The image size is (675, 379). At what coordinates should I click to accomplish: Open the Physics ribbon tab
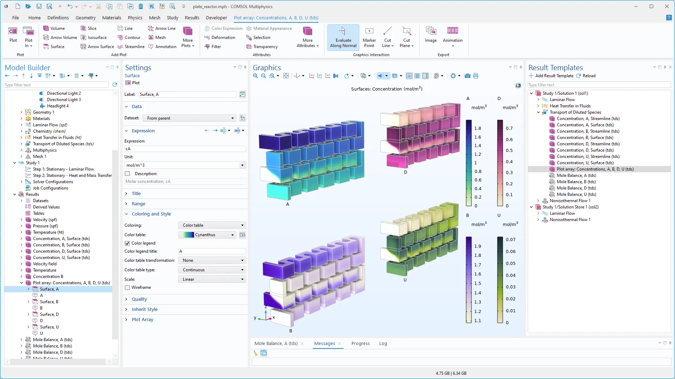click(135, 18)
